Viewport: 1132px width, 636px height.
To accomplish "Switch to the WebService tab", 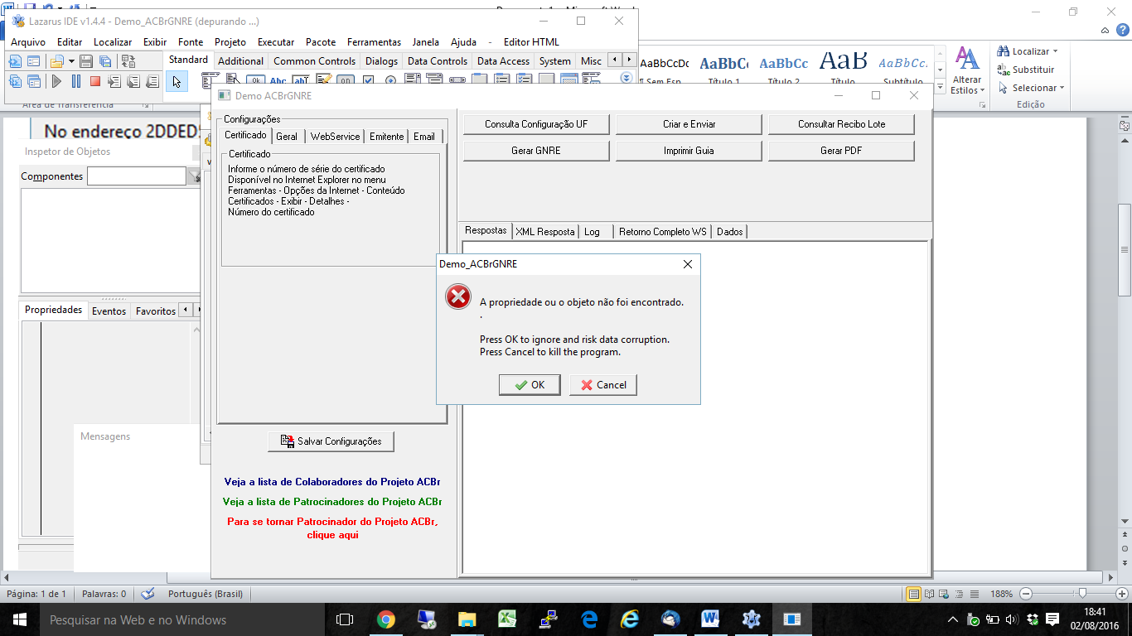I will coord(335,137).
